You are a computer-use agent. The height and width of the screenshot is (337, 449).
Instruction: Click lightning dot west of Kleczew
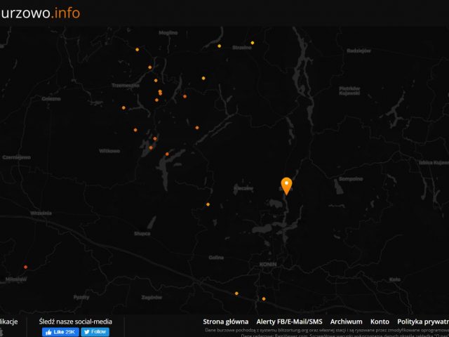tap(208, 204)
